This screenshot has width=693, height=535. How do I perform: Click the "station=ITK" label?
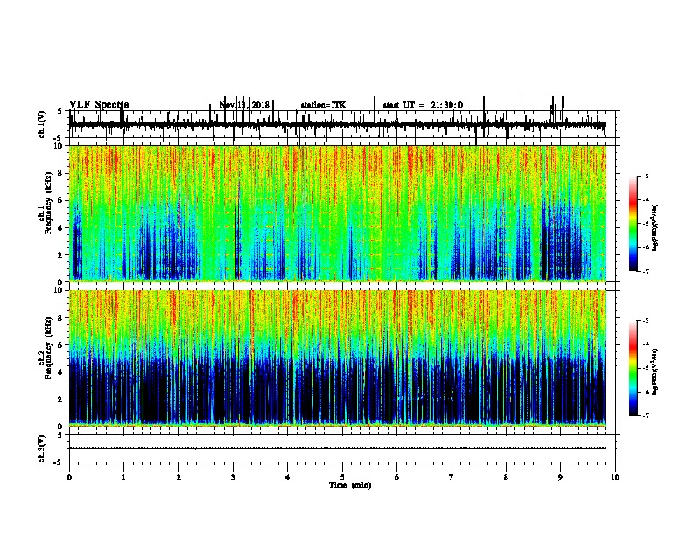pos(323,105)
